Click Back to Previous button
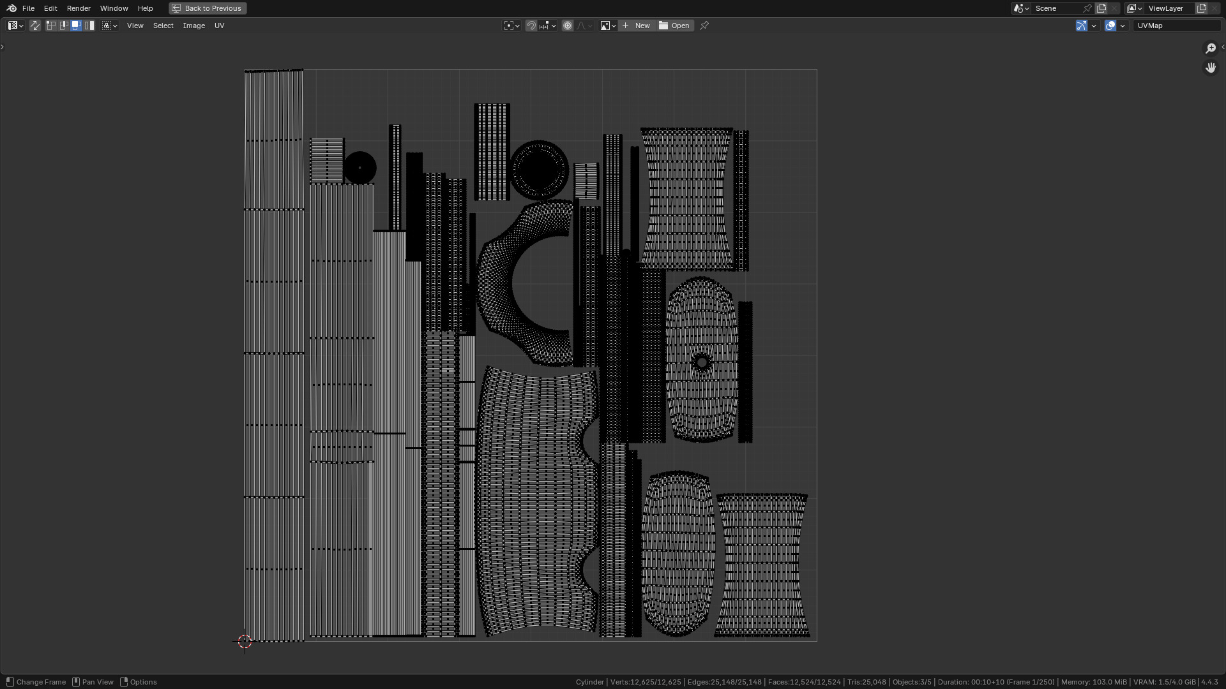 208,8
